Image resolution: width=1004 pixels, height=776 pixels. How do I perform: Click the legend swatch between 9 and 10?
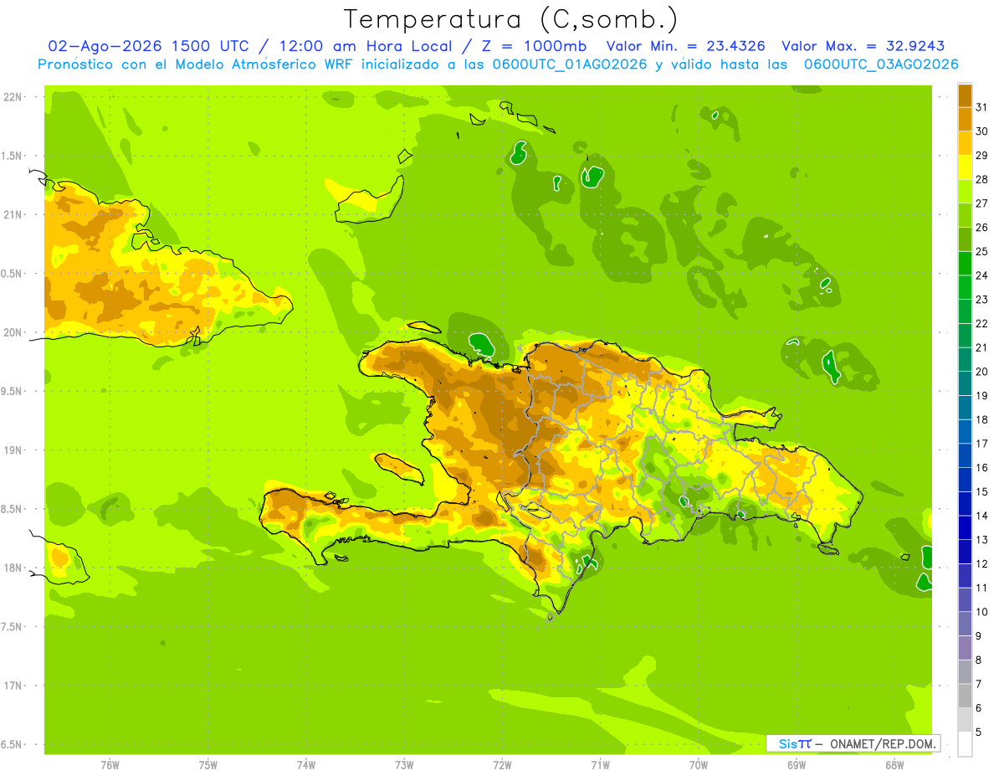point(965,624)
